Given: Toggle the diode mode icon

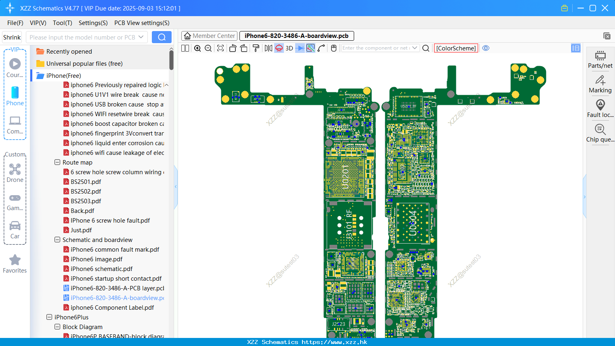Looking at the screenshot, I should click(300, 48).
